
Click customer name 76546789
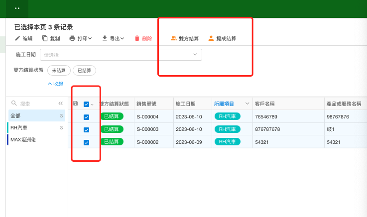click(266, 116)
